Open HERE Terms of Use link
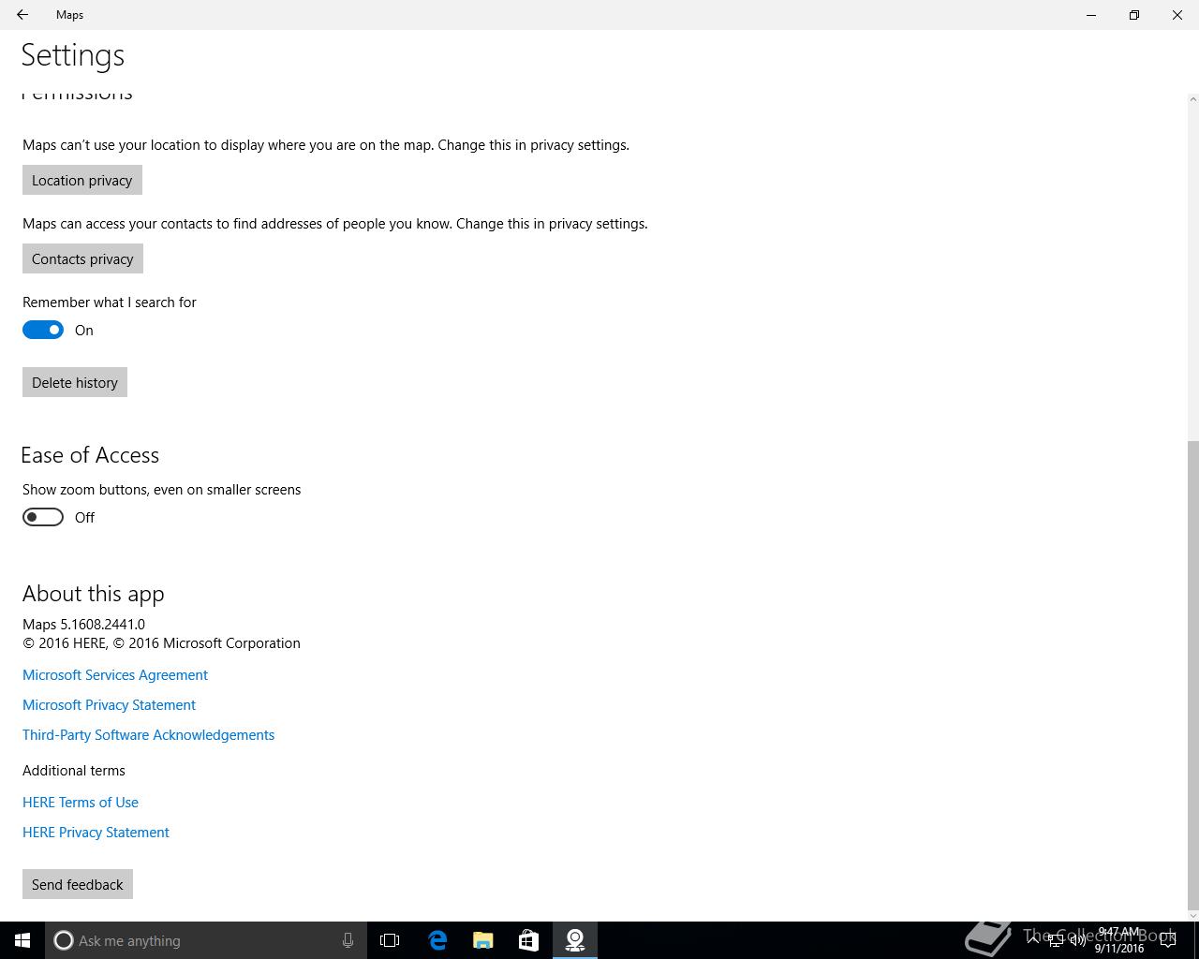This screenshot has height=959, width=1199. pos(81,802)
